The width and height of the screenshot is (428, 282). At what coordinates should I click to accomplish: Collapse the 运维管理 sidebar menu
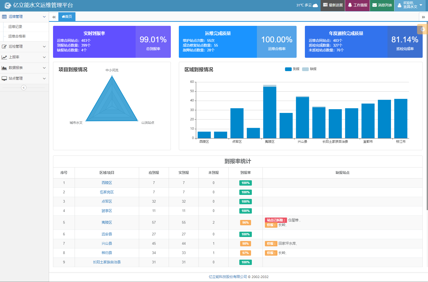point(24,17)
